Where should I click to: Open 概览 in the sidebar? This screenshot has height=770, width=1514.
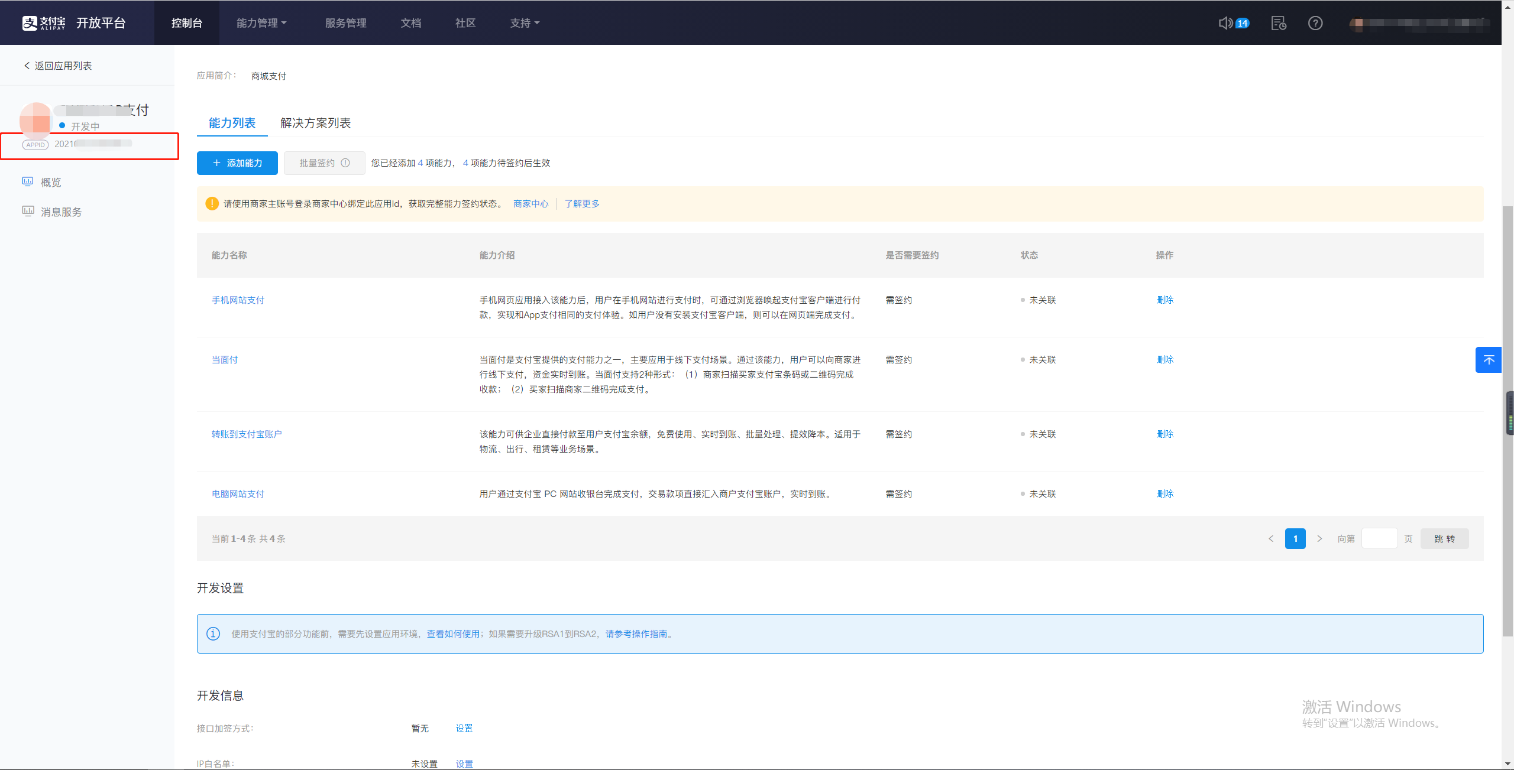pos(51,183)
